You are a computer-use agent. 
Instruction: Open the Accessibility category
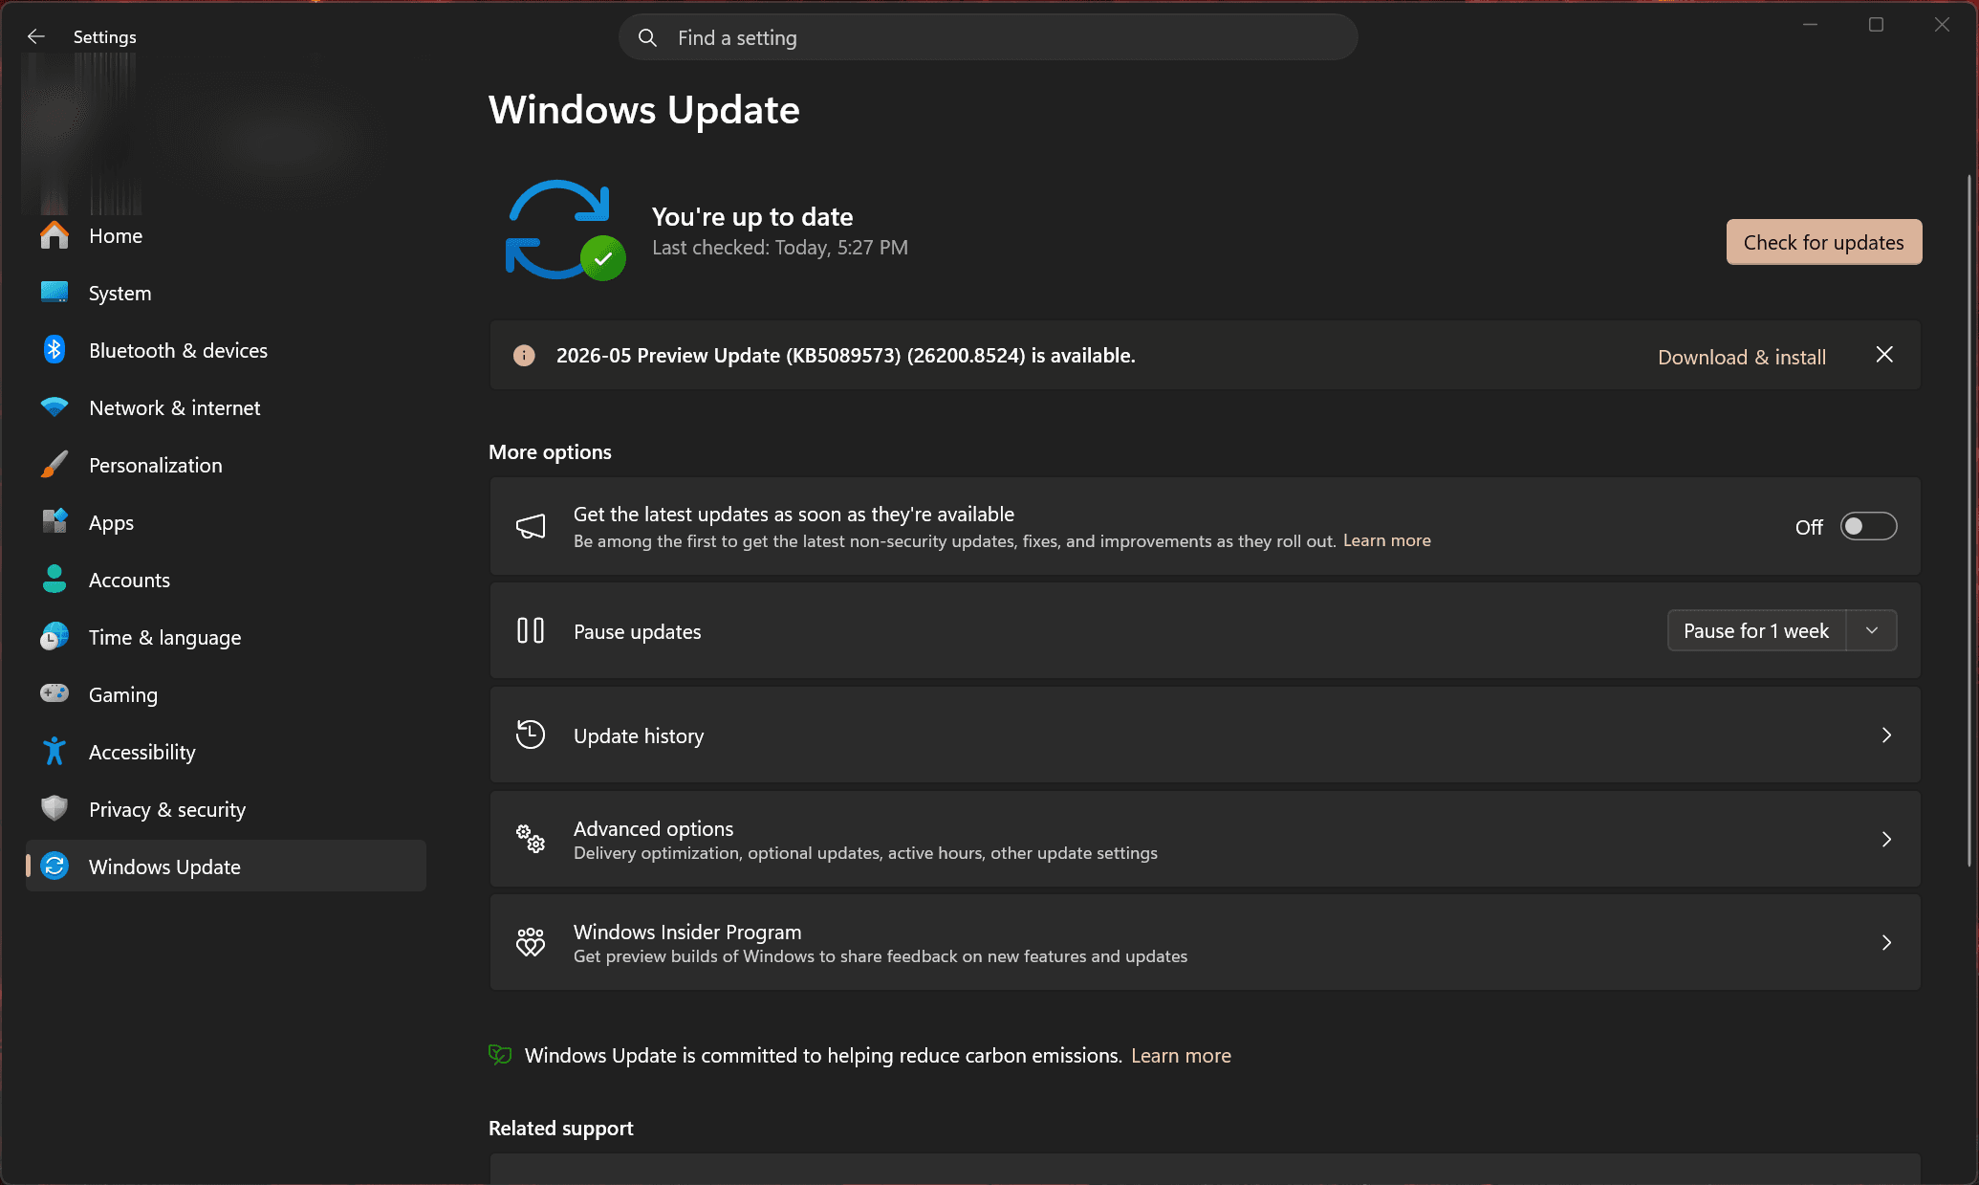coord(226,752)
